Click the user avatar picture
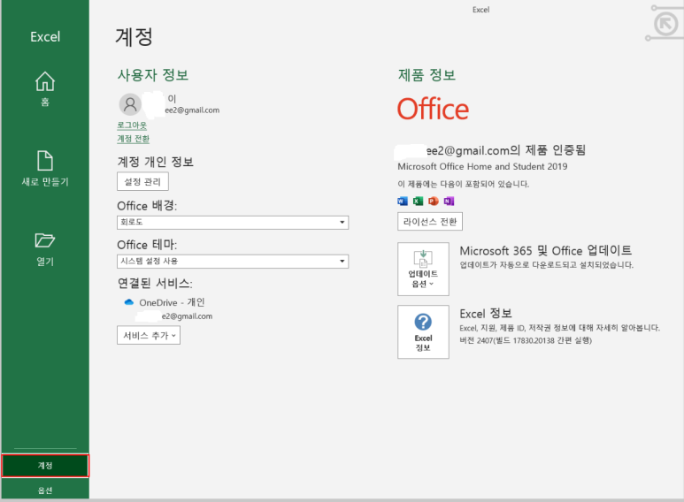Screen dimensions: 684x502 [x=130, y=104]
